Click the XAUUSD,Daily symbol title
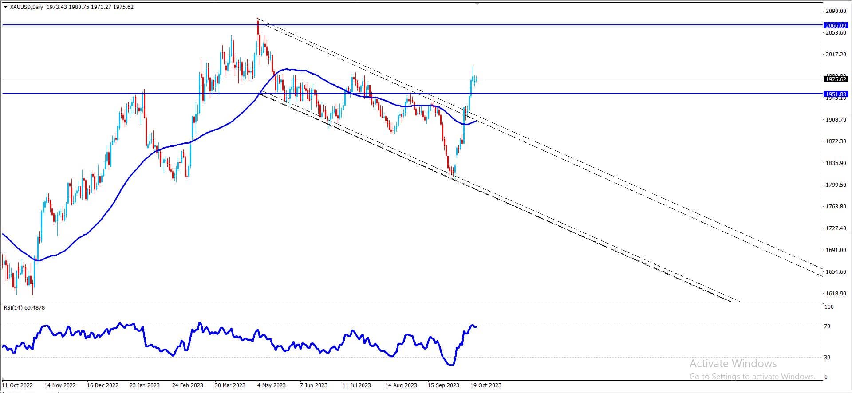The image size is (852, 393). 27,7
